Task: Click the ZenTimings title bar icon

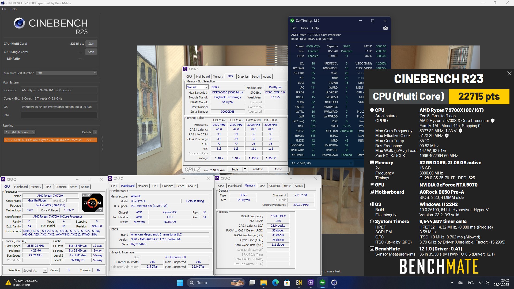Action: click(292, 21)
